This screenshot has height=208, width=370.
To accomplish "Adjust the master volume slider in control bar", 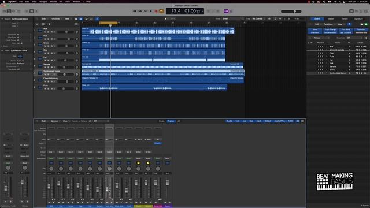I will (291, 12).
